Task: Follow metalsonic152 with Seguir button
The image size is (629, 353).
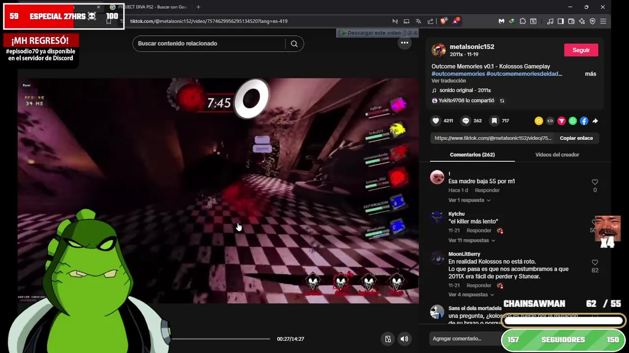Action: [581, 50]
